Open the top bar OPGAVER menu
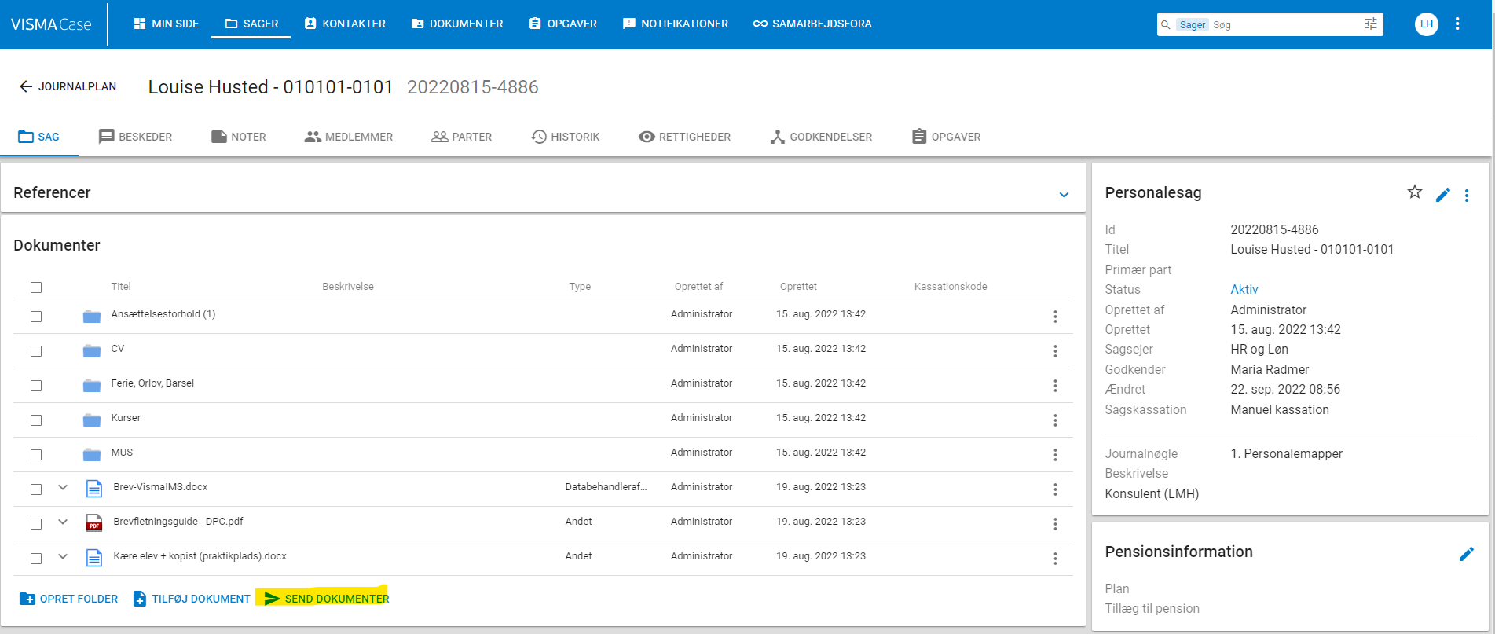Image resolution: width=1495 pixels, height=634 pixels. point(563,24)
